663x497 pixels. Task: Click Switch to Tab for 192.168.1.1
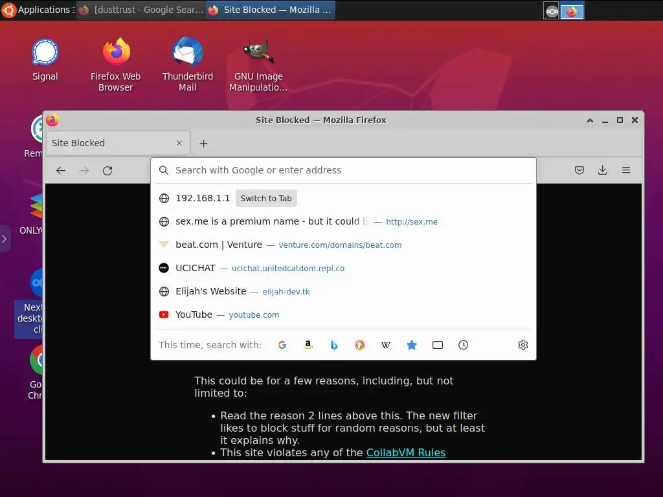point(266,198)
